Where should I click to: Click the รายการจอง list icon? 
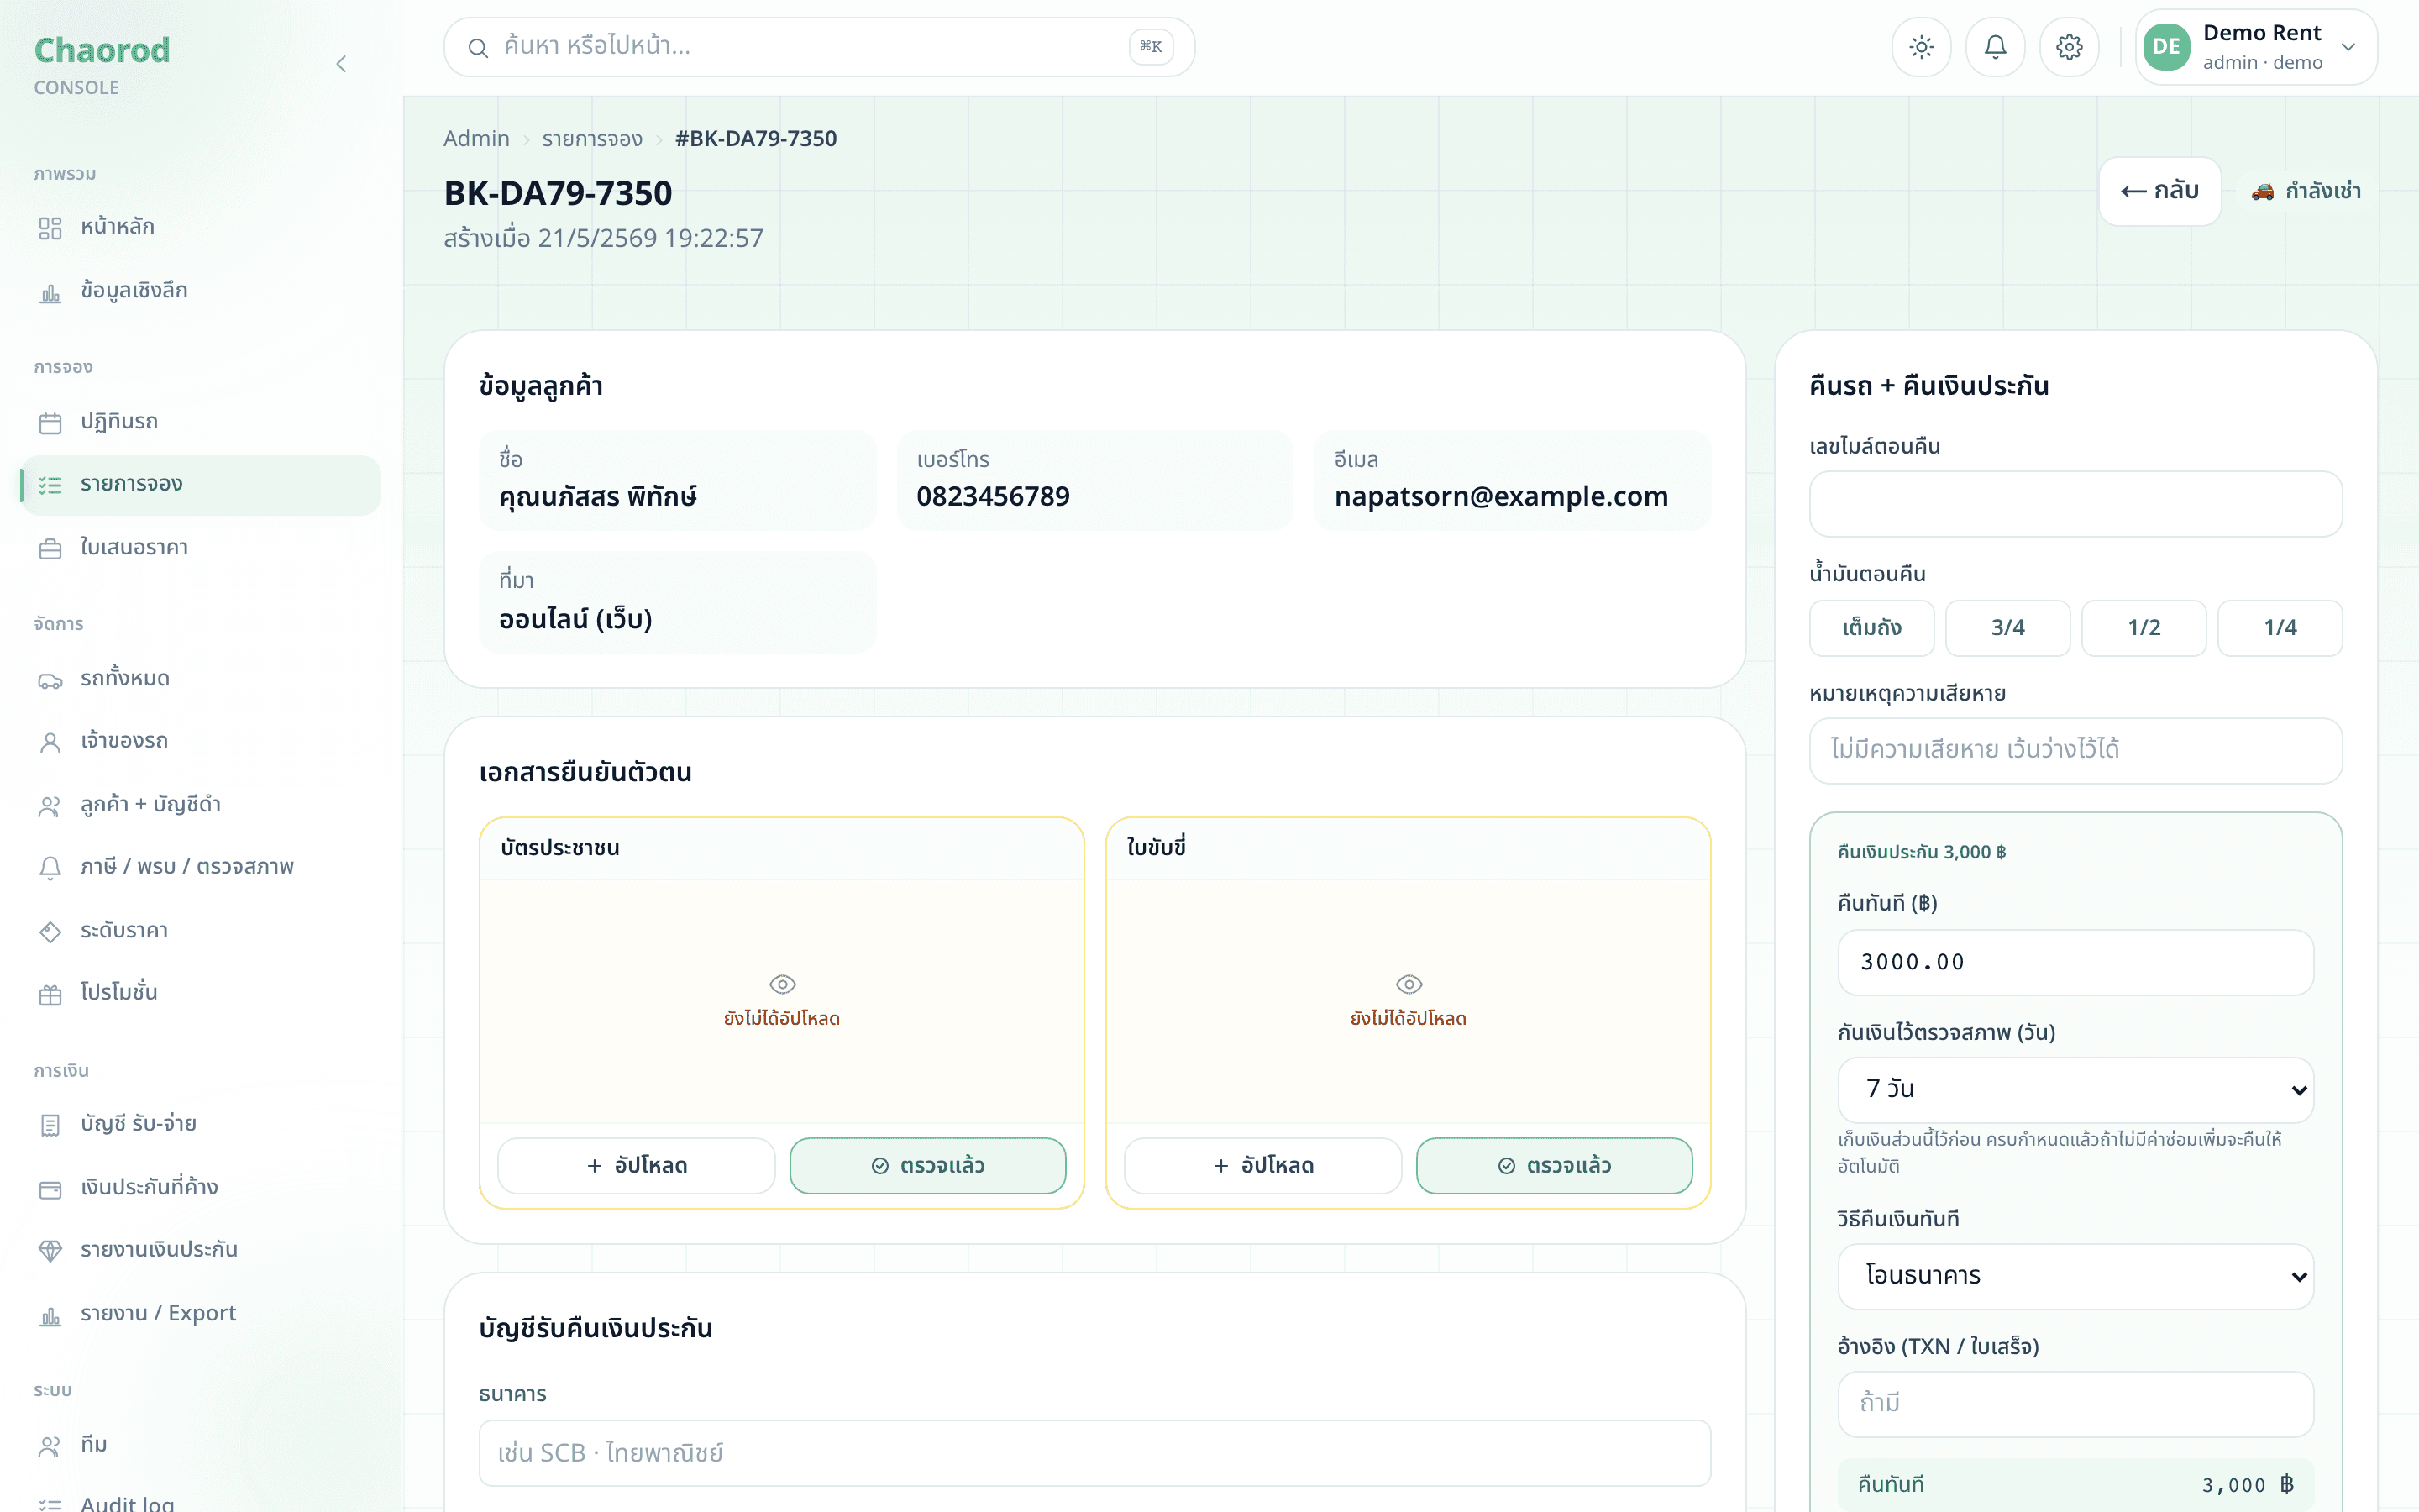(x=50, y=485)
